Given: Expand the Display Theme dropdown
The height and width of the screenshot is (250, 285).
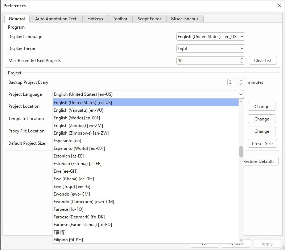Looking at the screenshot, I should point(210,49).
